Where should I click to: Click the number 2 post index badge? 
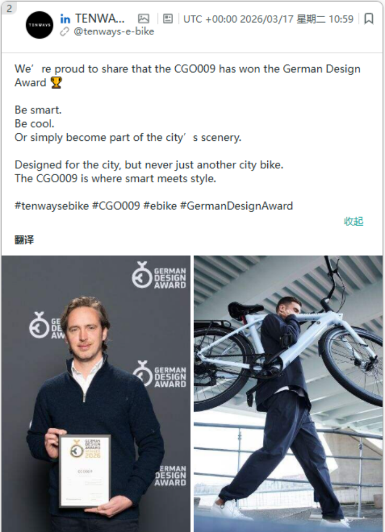(9, 8)
